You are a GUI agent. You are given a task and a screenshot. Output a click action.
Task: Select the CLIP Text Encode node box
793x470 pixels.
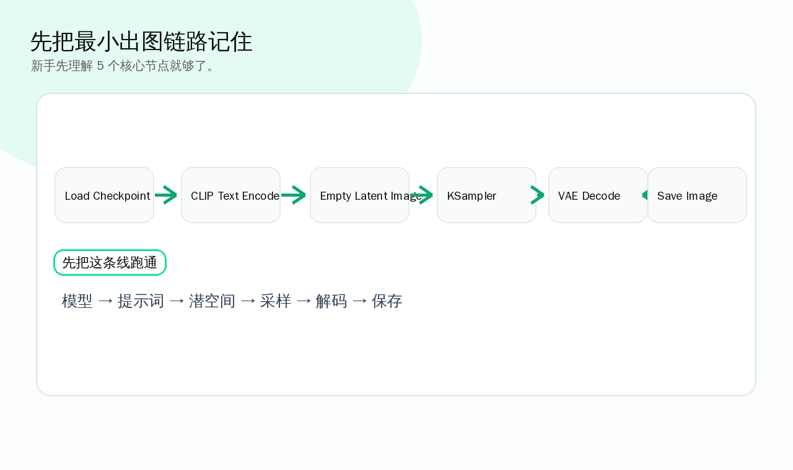(x=230, y=195)
